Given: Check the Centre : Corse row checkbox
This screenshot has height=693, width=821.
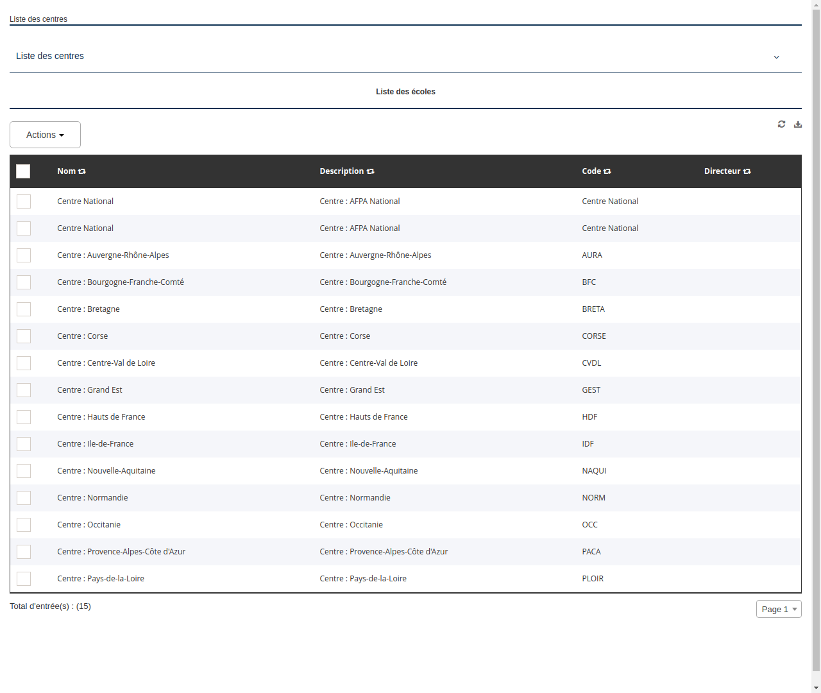Looking at the screenshot, I should pyautogui.click(x=24, y=336).
